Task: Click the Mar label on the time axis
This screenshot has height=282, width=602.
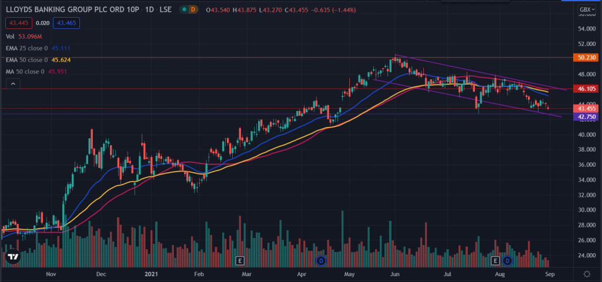Action: coord(247,274)
